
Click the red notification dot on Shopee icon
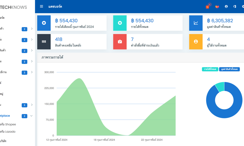click(x=210, y=5)
